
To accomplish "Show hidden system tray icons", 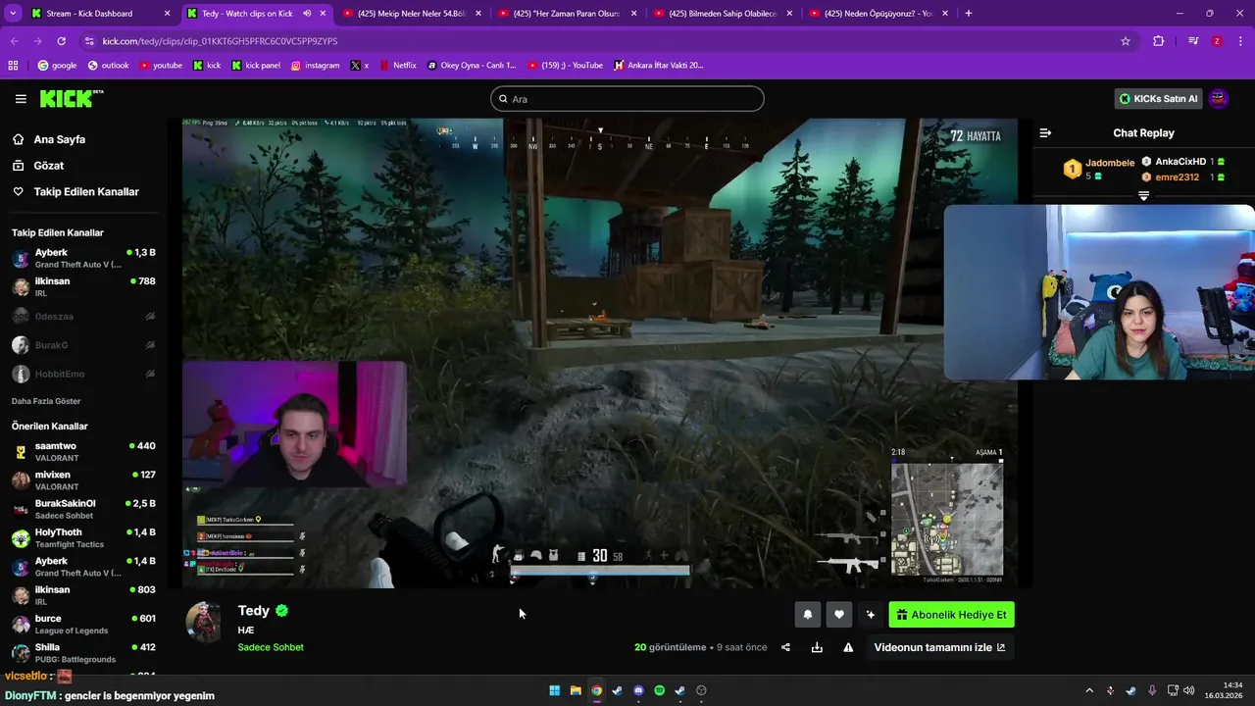I will pos(1088,690).
